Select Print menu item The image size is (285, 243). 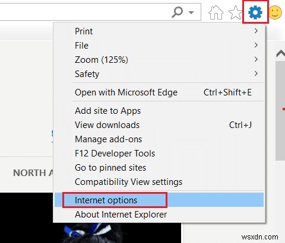coord(159,31)
